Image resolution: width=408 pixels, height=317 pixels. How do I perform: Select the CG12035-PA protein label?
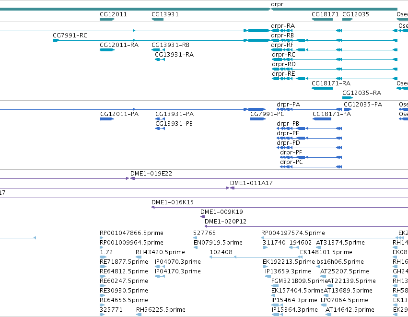coord(363,105)
